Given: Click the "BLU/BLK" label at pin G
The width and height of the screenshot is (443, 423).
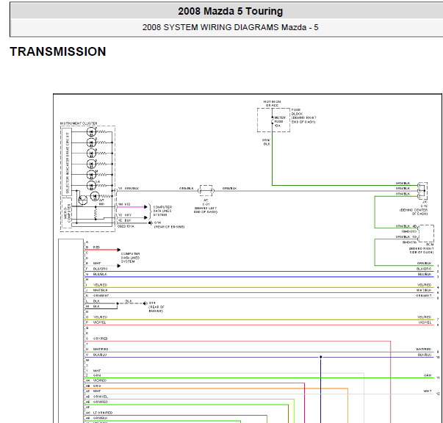Looking at the screenshot, I should tap(100, 274).
